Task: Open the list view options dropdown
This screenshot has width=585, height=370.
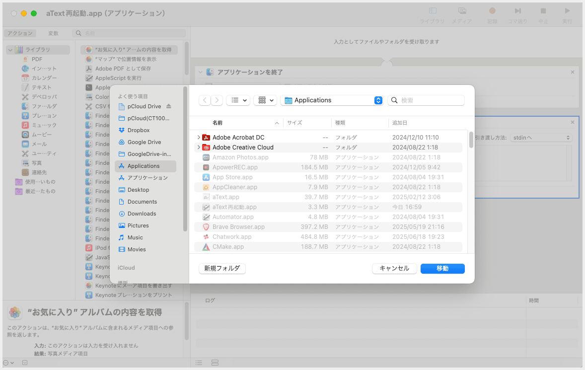Action: pyautogui.click(x=238, y=100)
